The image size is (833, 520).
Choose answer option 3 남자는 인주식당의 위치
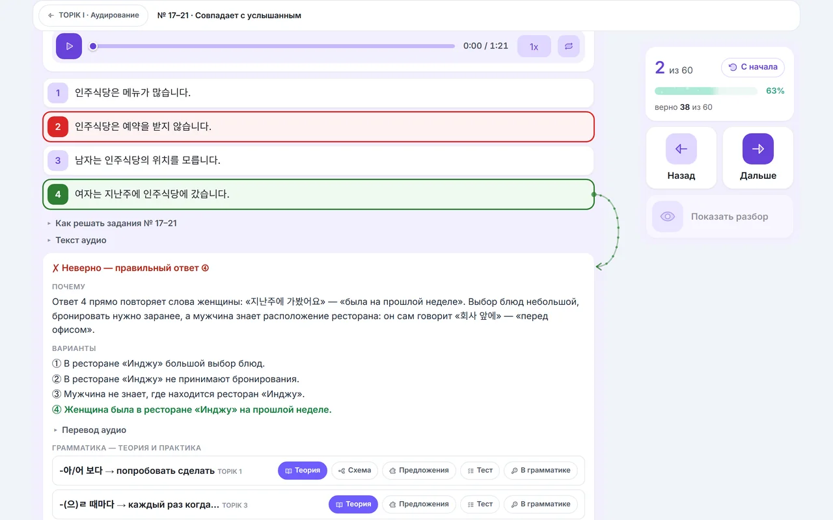pos(318,161)
